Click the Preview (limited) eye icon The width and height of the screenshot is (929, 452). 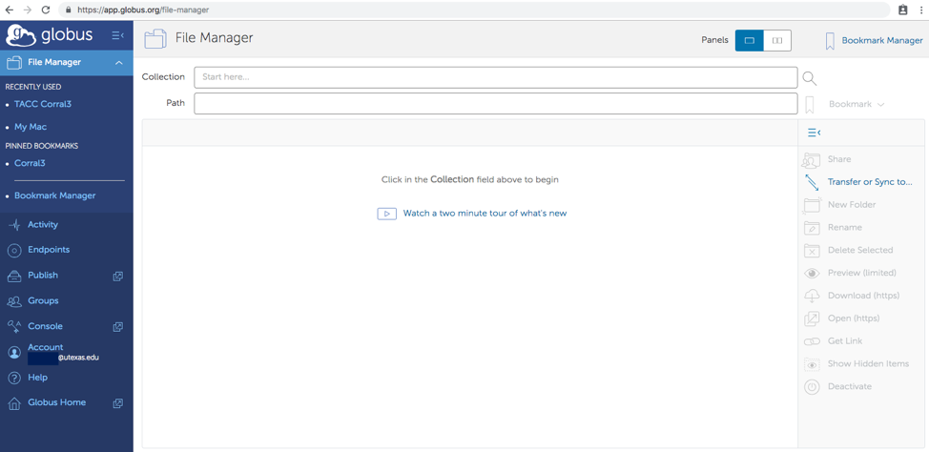(812, 273)
